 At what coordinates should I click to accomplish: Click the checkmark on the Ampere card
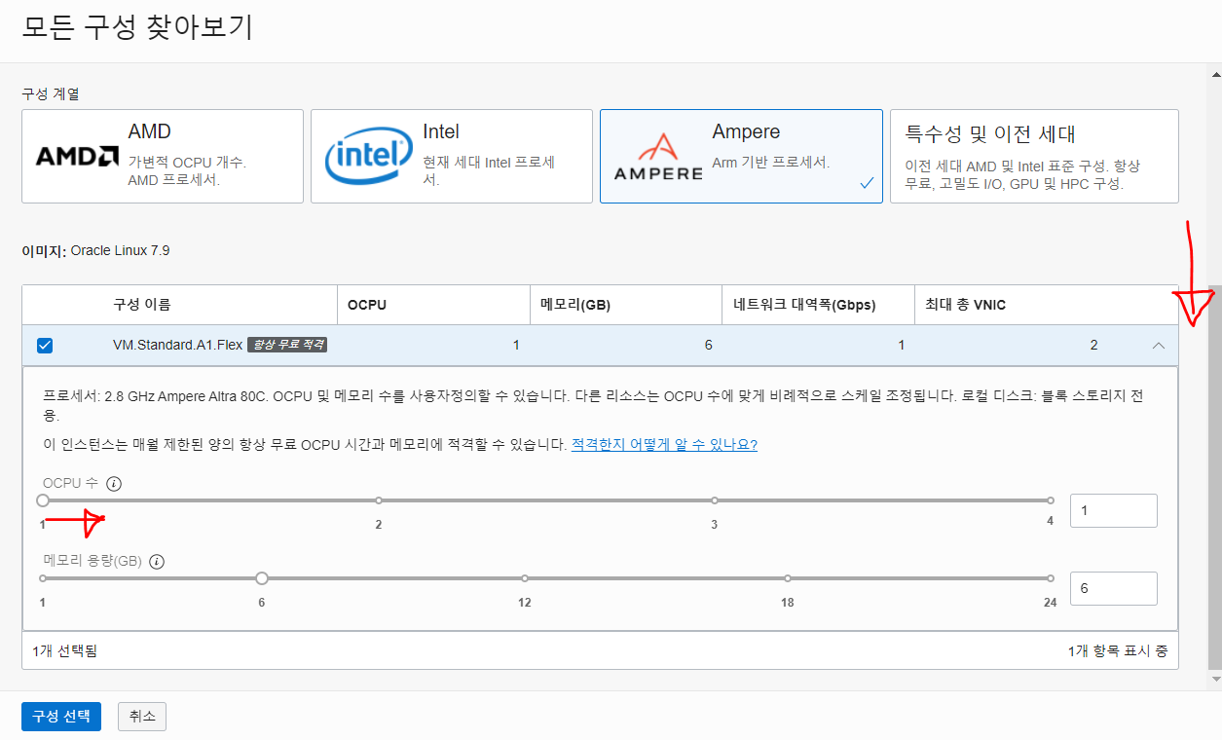coord(867,183)
